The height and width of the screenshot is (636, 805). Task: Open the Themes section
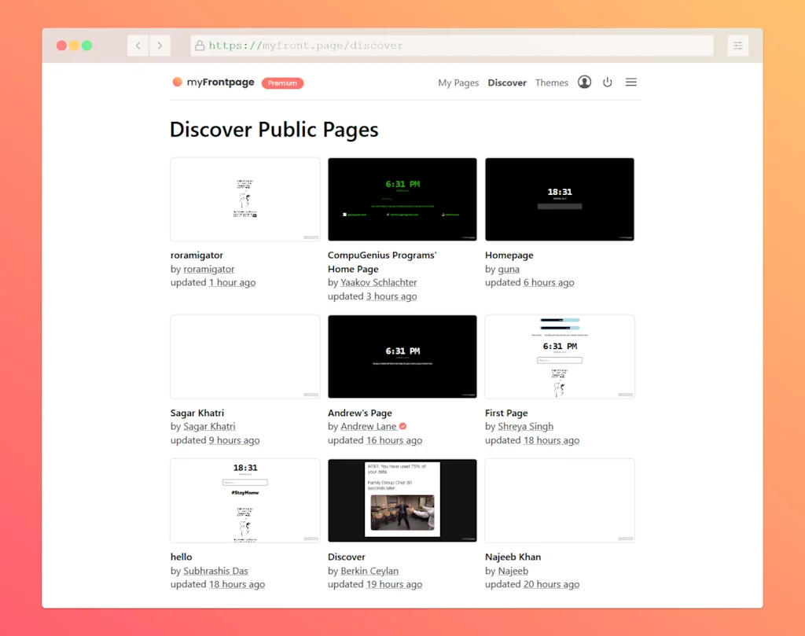click(x=552, y=82)
